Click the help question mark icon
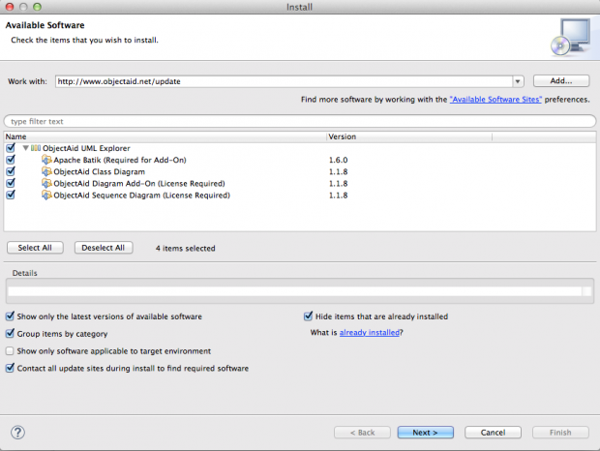 17,433
